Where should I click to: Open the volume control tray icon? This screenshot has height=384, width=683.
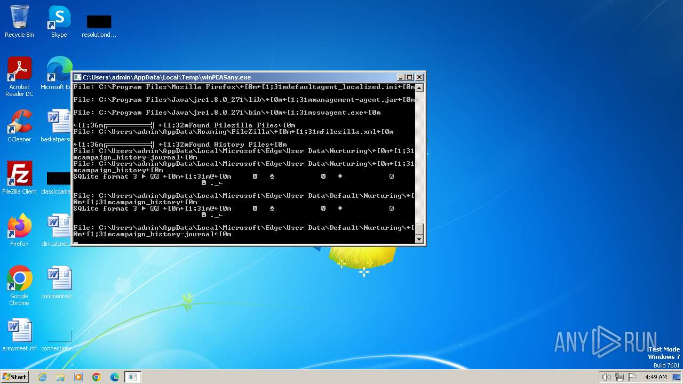tap(607, 377)
